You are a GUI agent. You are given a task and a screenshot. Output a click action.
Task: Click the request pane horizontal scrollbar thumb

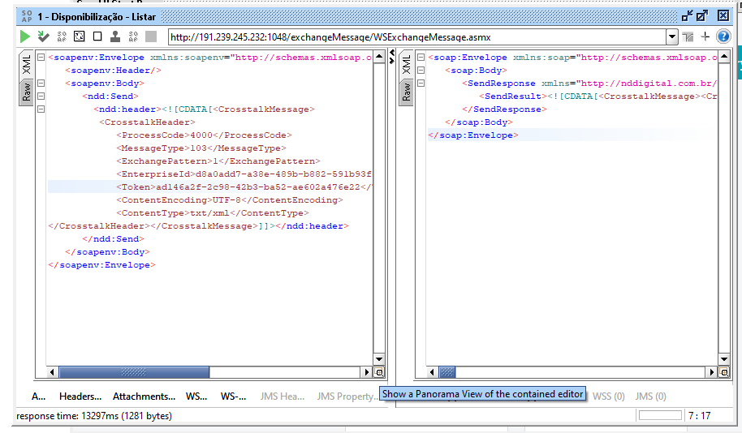point(134,373)
